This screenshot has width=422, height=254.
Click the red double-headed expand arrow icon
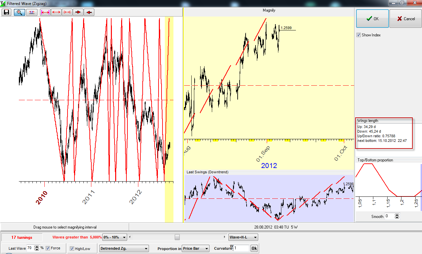[56, 12]
